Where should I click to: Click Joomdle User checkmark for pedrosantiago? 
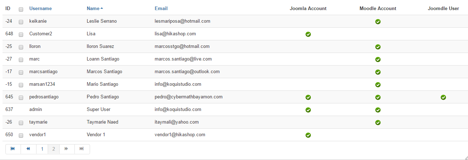pos(443,97)
